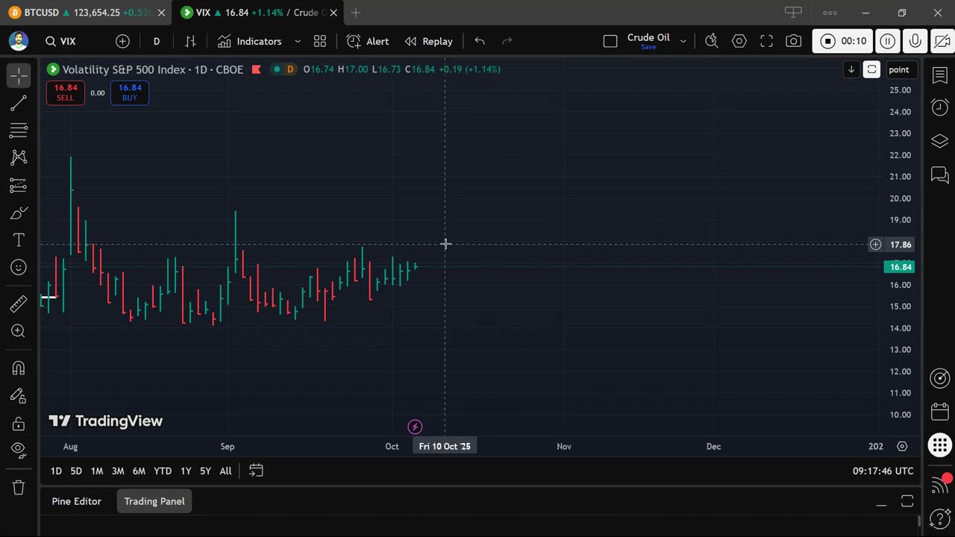Open the user profile avatar menu
955x537 pixels.
pos(19,41)
